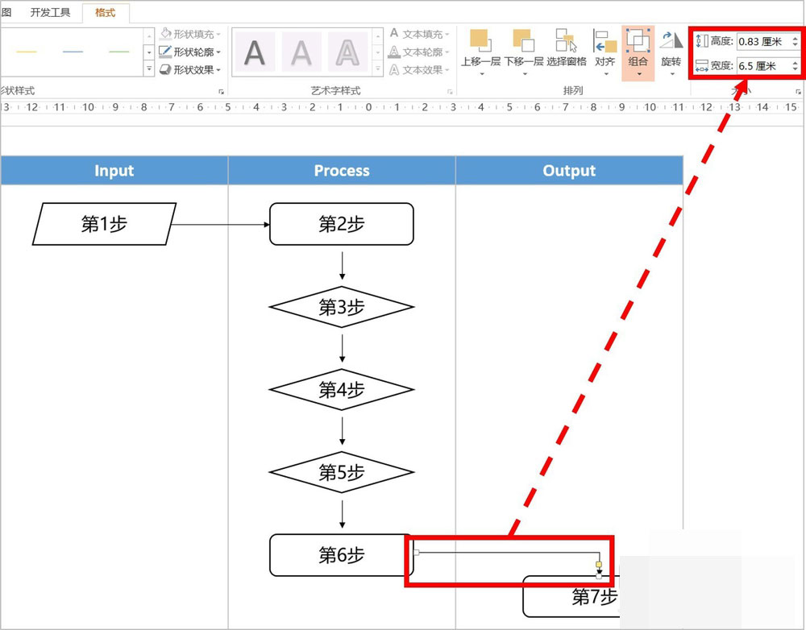Click the height spinner arrows
The width and height of the screenshot is (806, 630).
pos(796,41)
